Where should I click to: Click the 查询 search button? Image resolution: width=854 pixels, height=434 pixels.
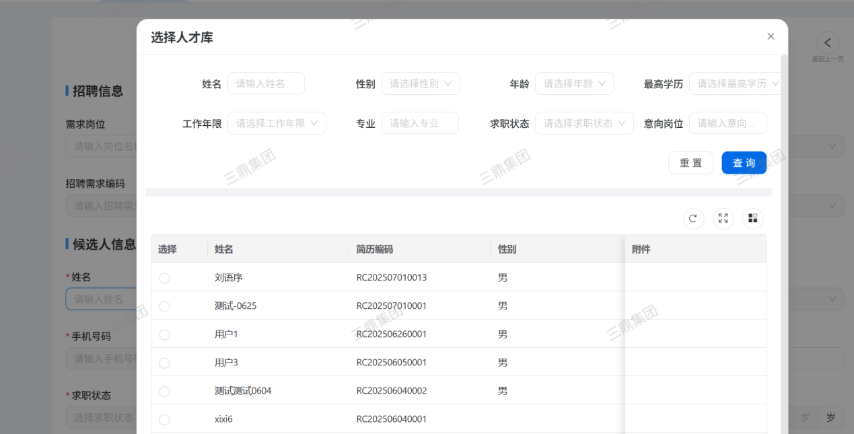click(744, 163)
